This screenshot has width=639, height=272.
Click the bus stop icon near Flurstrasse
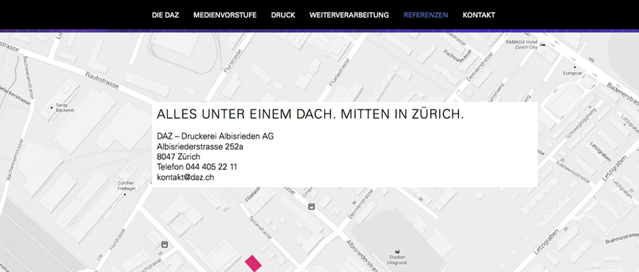164,244
